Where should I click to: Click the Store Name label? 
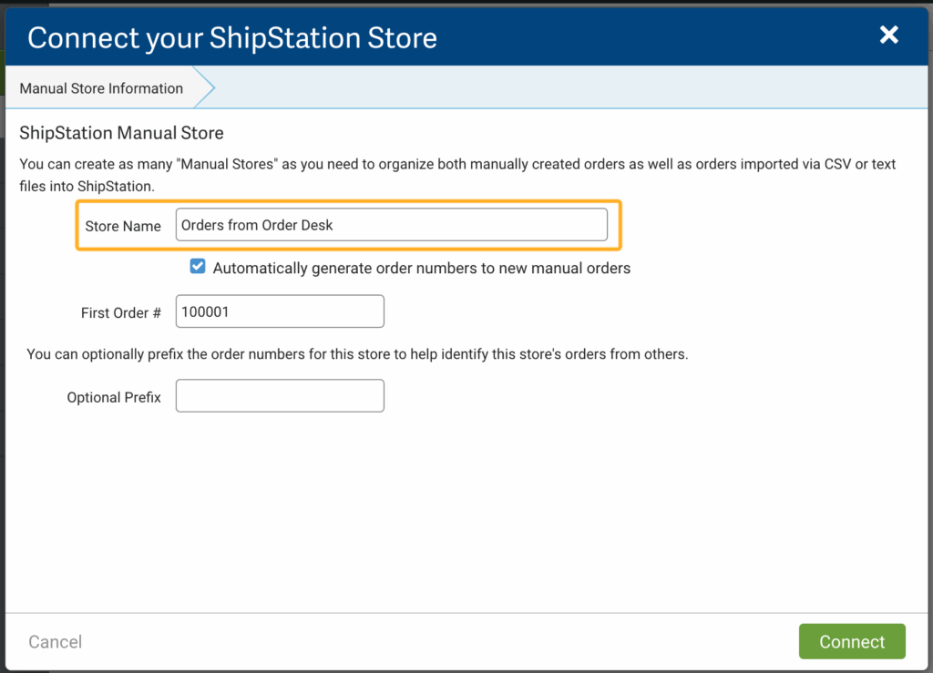123,226
